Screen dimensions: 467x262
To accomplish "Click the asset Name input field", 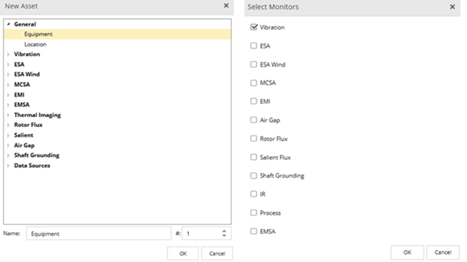I will (99, 234).
